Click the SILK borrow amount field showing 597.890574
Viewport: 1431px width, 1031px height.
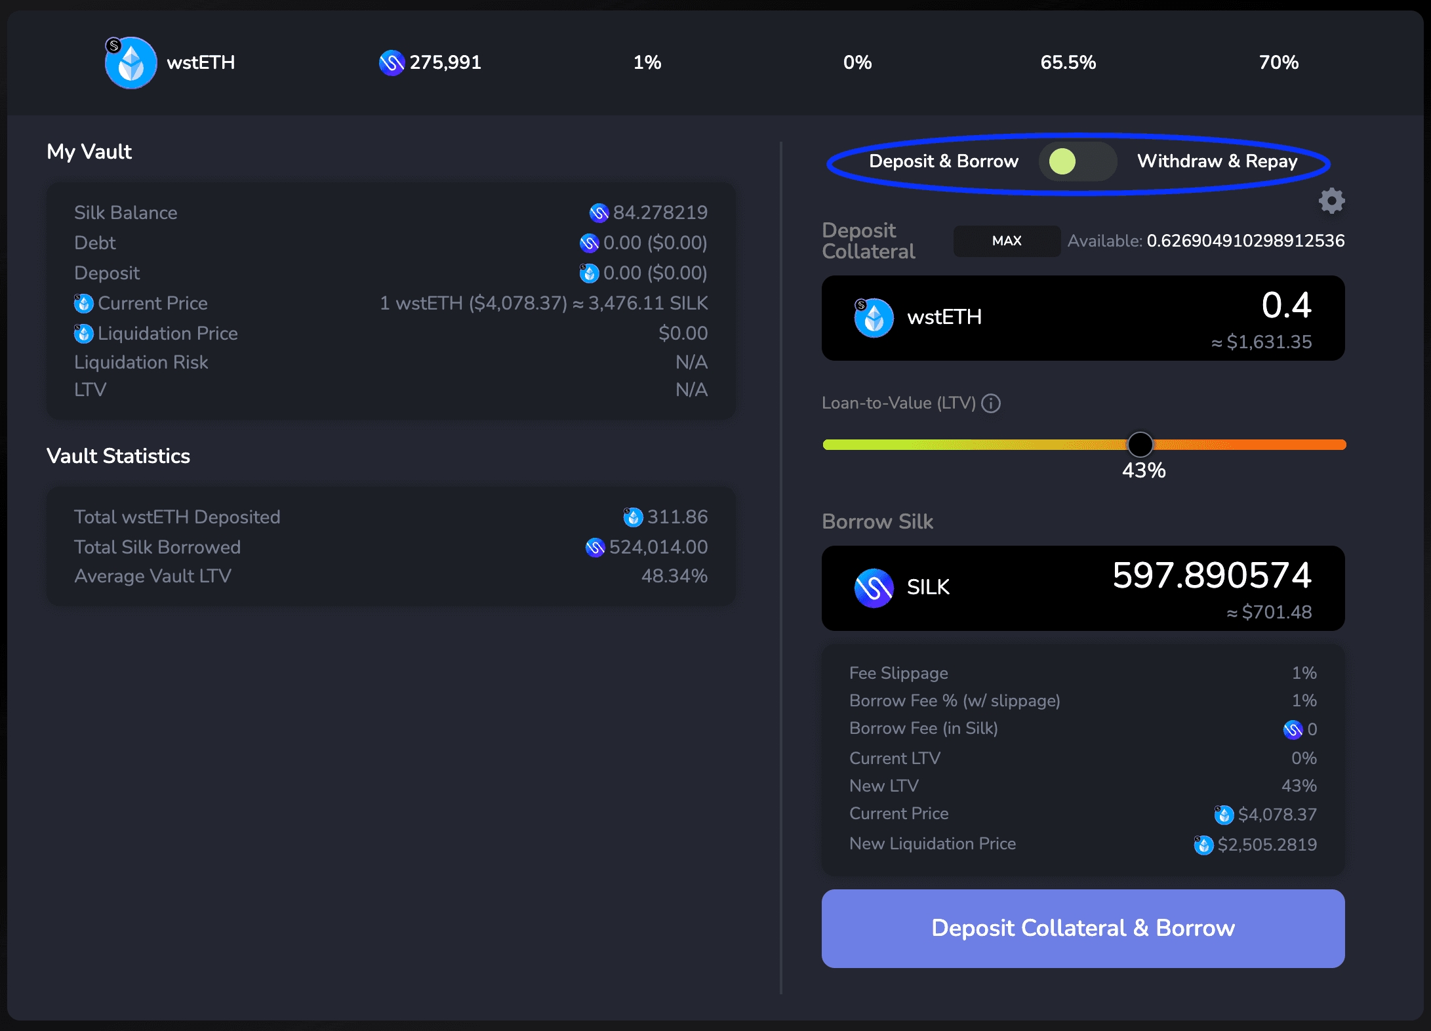coord(1211,576)
